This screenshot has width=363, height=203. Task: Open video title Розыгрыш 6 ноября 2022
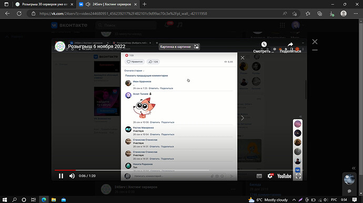[97, 46]
